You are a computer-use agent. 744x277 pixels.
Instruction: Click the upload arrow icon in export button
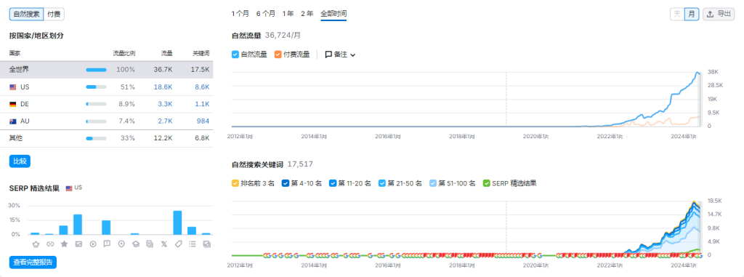click(711, 15)
